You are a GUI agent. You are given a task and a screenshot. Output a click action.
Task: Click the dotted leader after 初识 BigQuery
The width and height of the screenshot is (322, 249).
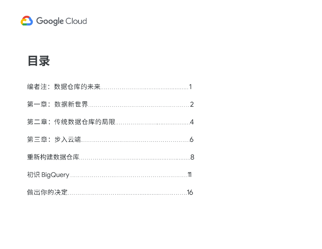(128, 176)
